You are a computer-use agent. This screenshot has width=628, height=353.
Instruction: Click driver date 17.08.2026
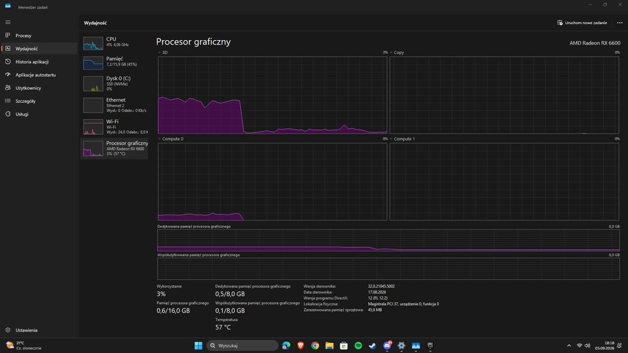(x=377, y=292)
